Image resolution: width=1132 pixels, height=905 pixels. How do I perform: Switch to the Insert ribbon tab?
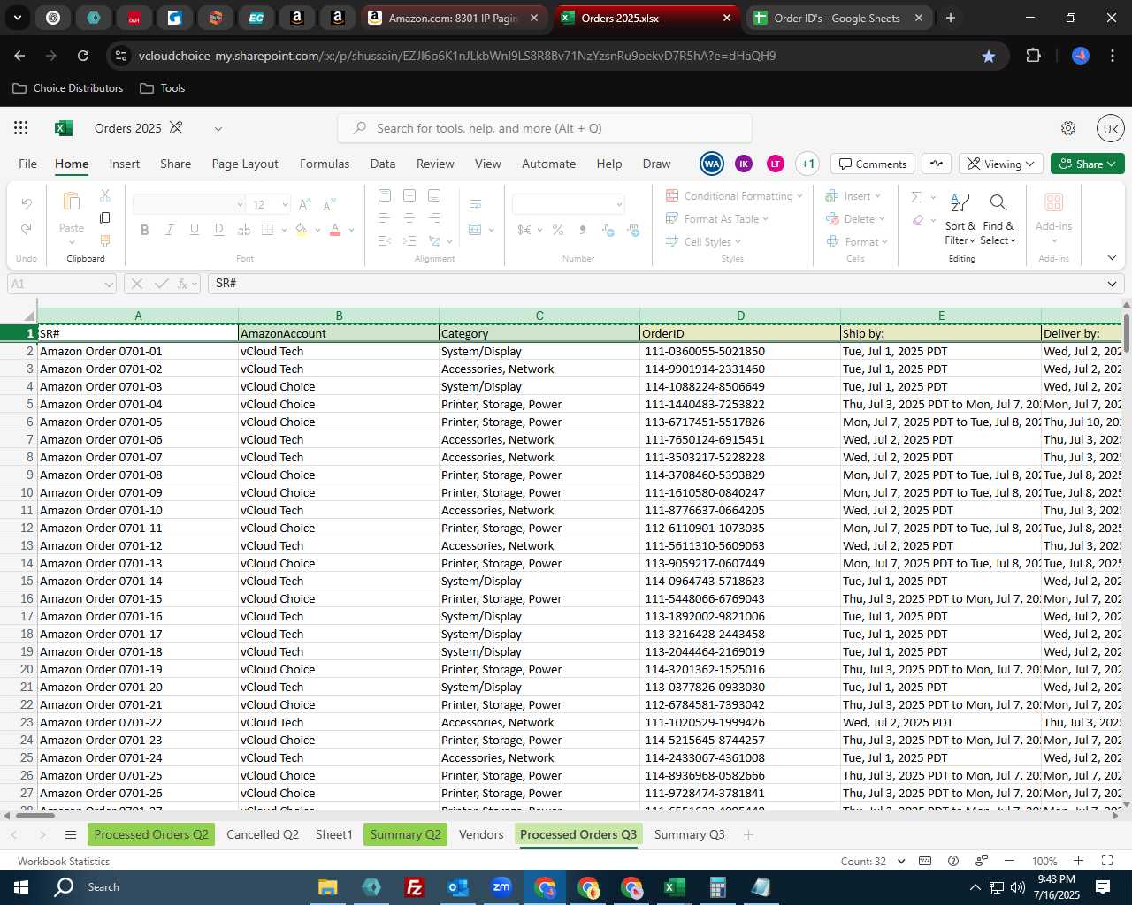pos(125,164)
